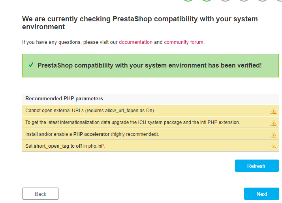Screen dimensions: 282x203
Task: Select the second green step indicator circle
Action: pos(207,1)
